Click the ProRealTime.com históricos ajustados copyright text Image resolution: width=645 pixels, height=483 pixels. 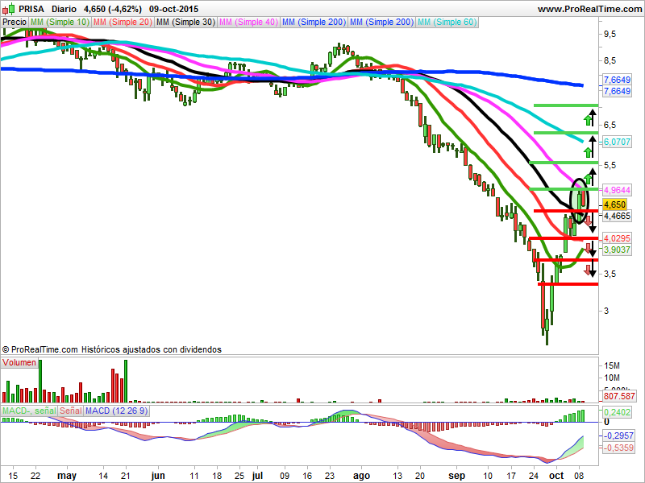pos(111,349)
